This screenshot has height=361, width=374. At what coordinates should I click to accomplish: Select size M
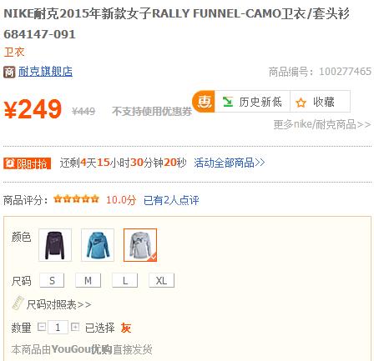(x=88, y=280)
